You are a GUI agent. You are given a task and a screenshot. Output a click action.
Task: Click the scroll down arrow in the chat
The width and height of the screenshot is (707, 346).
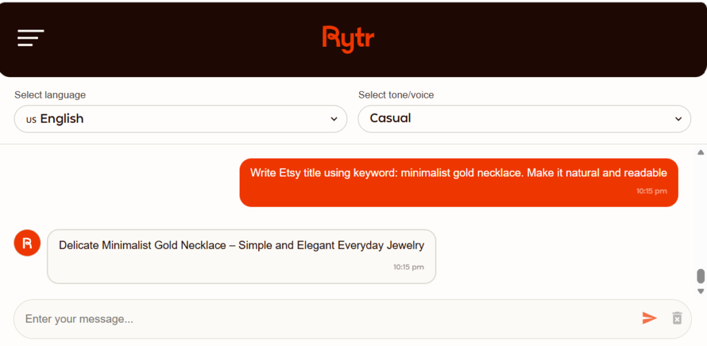(x=701, y=291)
